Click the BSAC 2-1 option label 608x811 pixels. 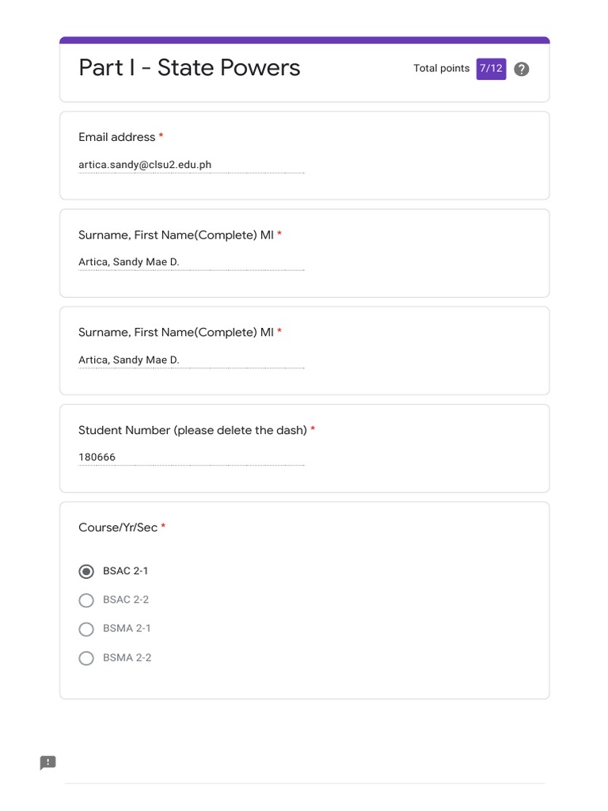pyautogui.click(x=125, y=571)
